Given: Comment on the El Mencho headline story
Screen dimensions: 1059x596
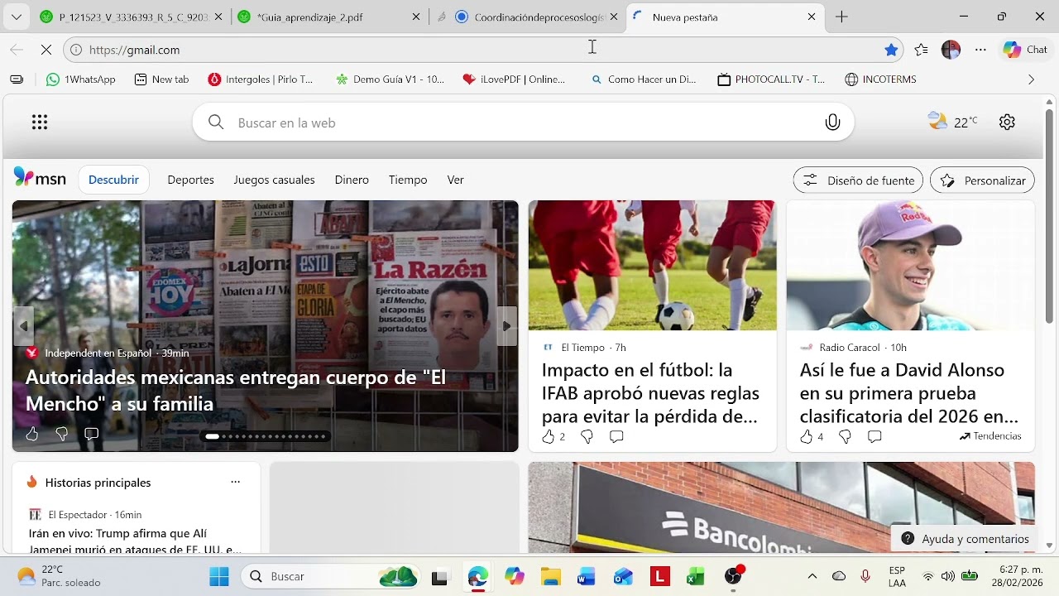Looking at the screenshot, I should click(x=91, y=434).
